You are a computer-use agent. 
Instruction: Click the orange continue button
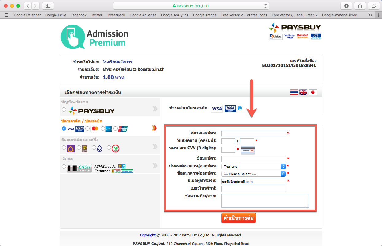pyautogui.click(x=238, y=218)
